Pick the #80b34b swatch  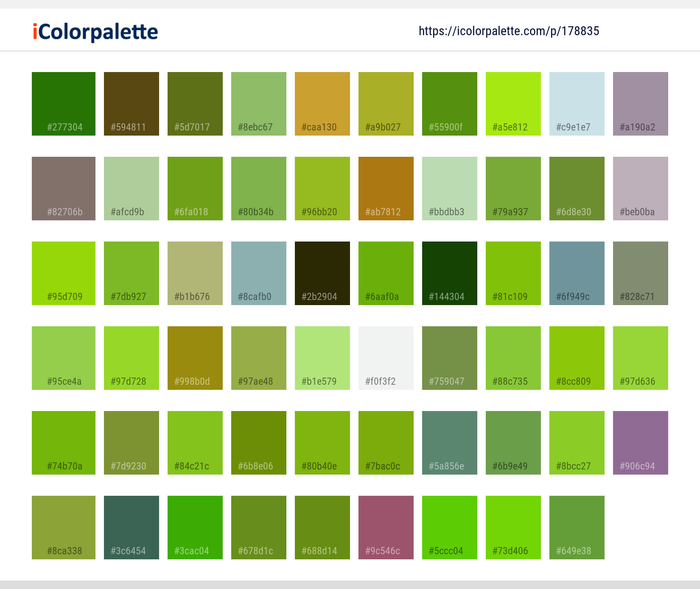pos(259,189)
